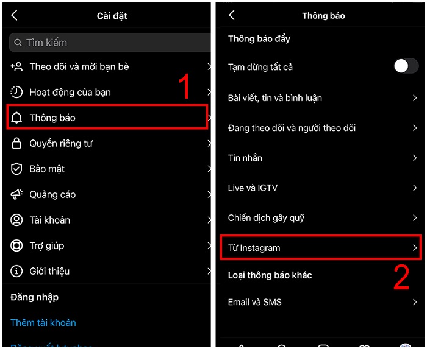The image size is (427, 349).
Task: Click the shield icon for Bảo mật
Action: coord(16,169)
